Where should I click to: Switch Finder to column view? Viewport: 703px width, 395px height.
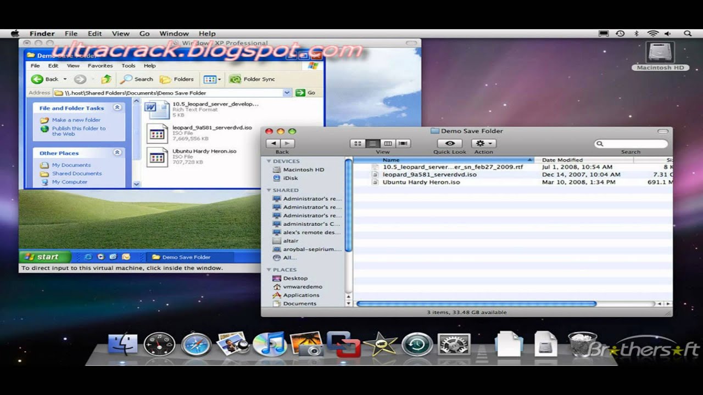(x=388, y=144)
